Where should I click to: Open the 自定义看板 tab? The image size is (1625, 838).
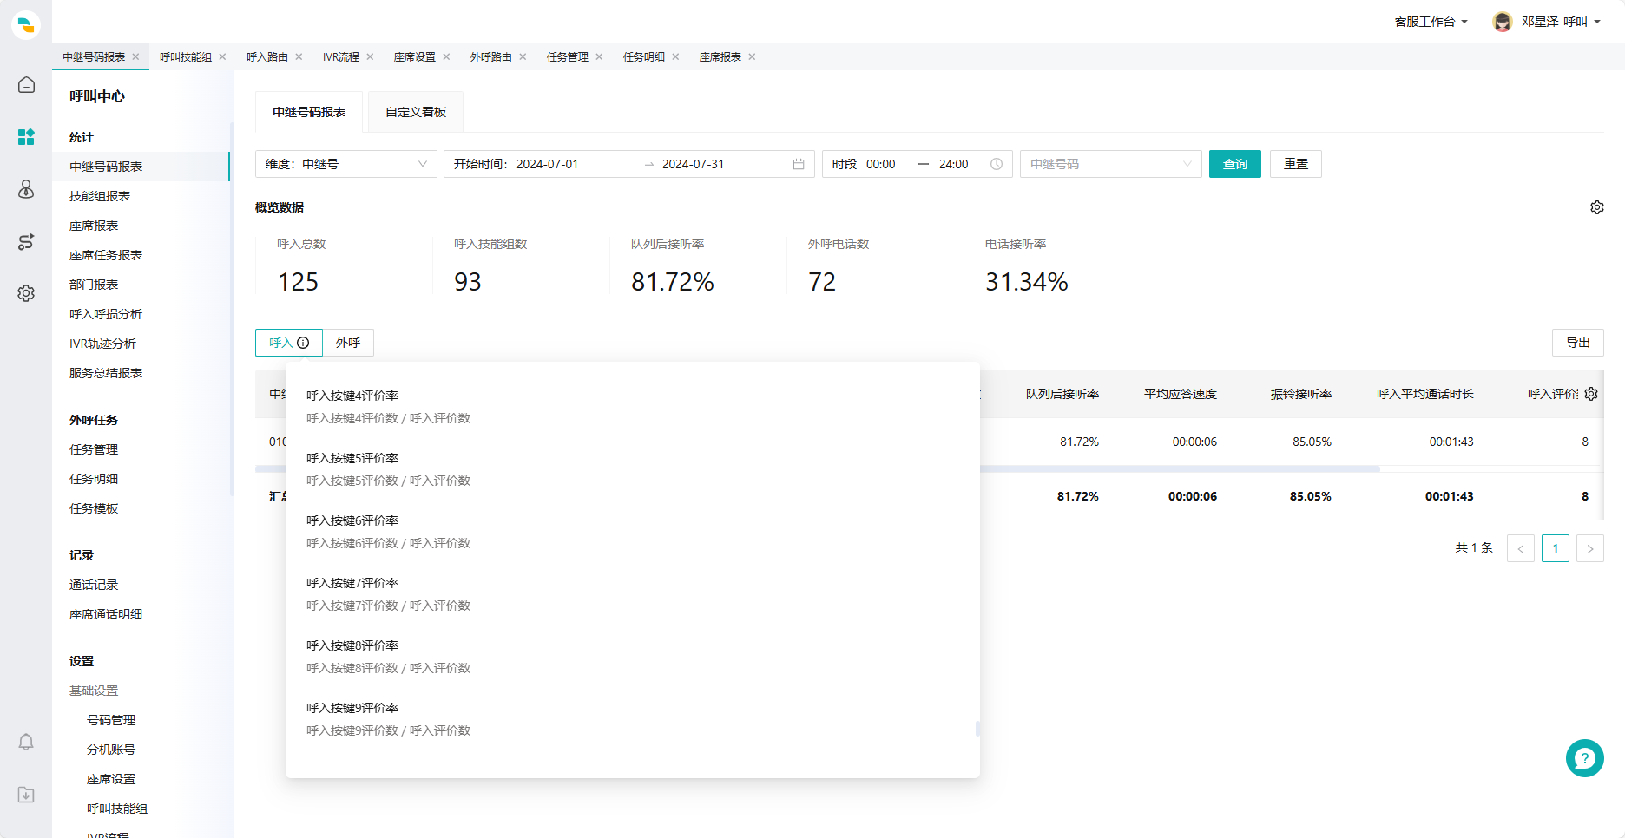[x=416, y=112]
